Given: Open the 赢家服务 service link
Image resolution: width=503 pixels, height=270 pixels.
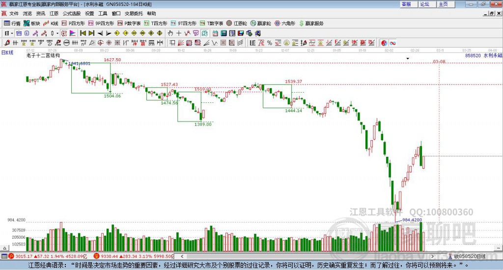Looking at the screenshot, I should coord(311,24).
